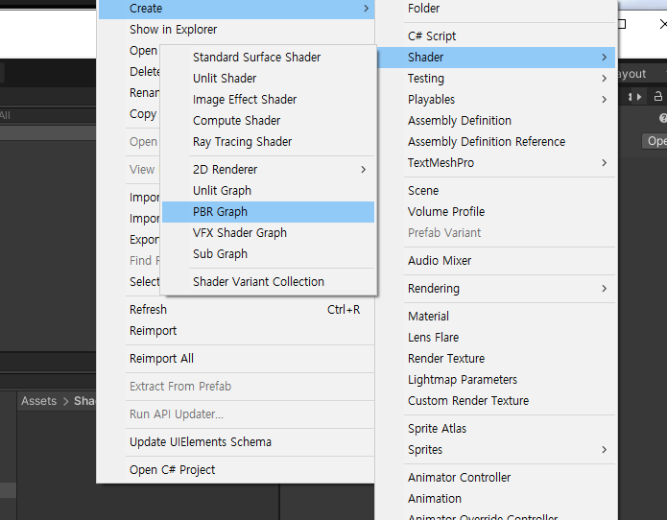Choose Shader Variant Collection
667x520 pixels.
(x=268, y=281)
